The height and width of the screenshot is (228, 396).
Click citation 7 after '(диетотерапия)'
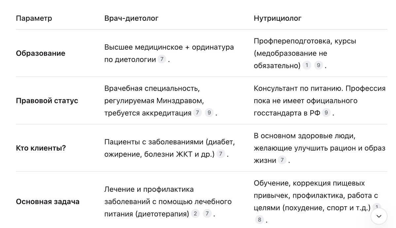pyautogui.click(x=207, y=214)
